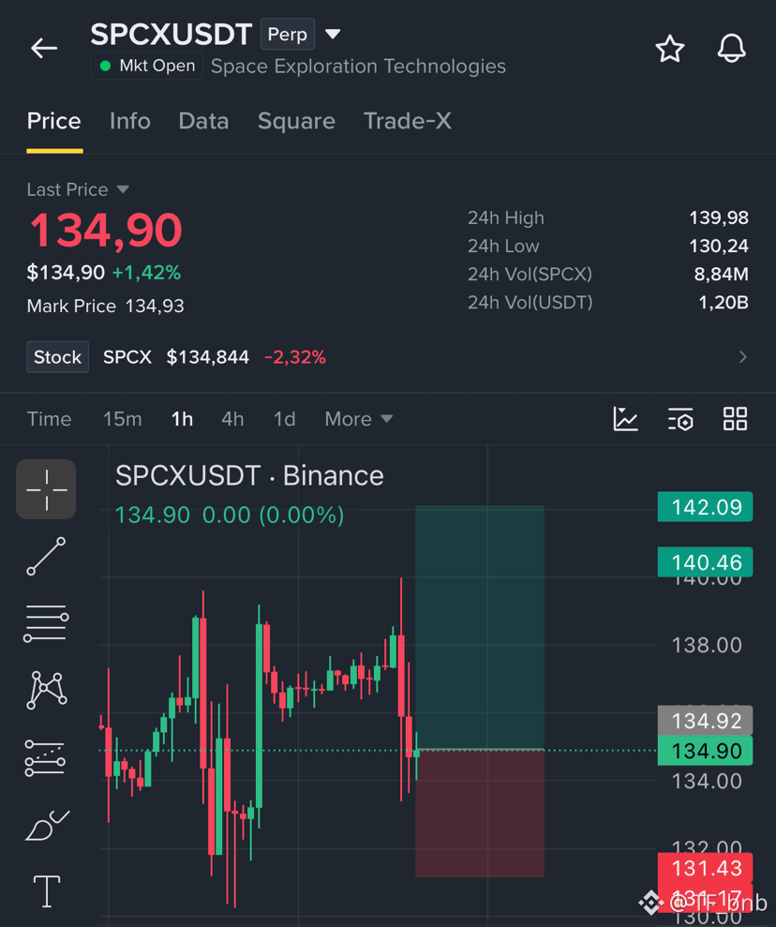The width and height of the screenshot is (776, 927).
Task: Click the 134.90 current price label
Action: tap(705, 751)
